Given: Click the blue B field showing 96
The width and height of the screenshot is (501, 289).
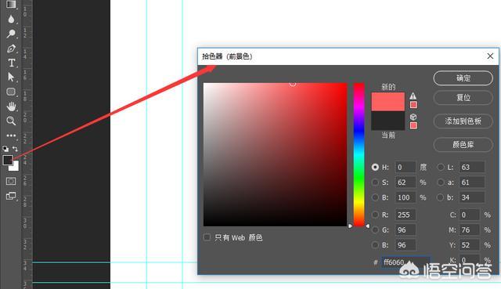Looking at the screenshot, I should pos(405,245).
